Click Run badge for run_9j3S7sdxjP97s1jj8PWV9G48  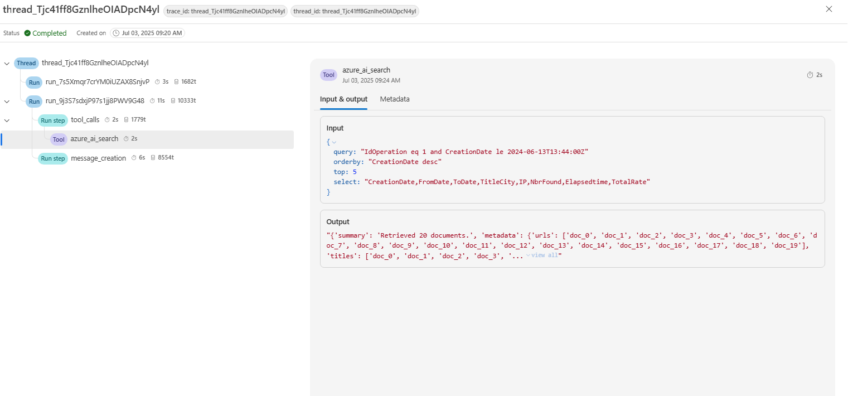[35, 101]
